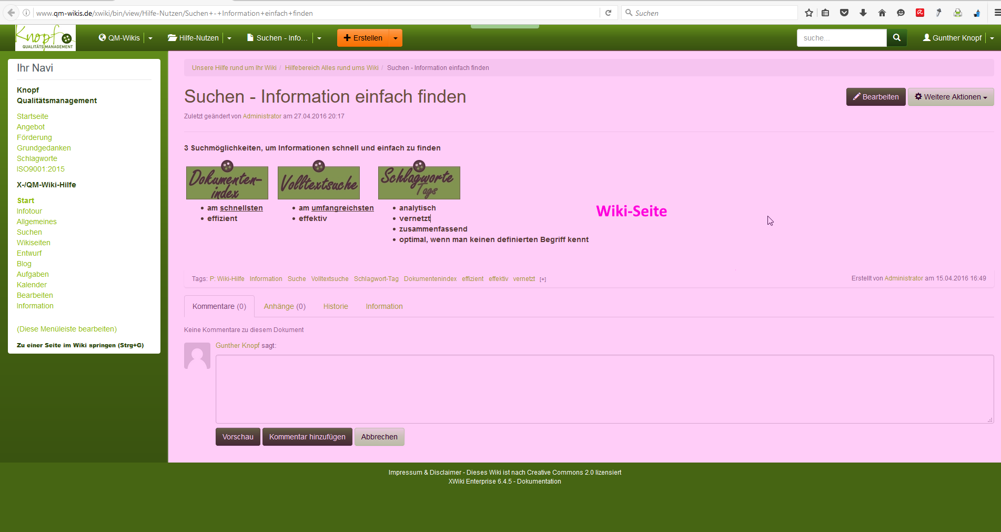Go to the browser home page icon

coord(882,13)
